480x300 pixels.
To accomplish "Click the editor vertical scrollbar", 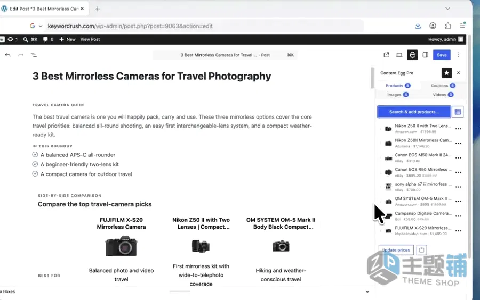I will pos(372,78).
